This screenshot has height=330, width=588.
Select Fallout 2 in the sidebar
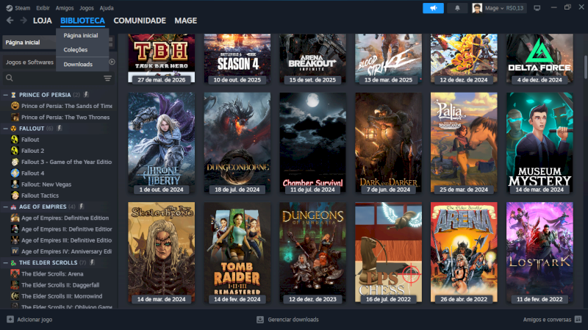[32, 151]
